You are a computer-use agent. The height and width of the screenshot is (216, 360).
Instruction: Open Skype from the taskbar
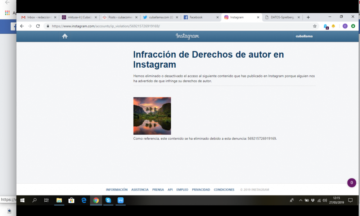pos(108,200)
